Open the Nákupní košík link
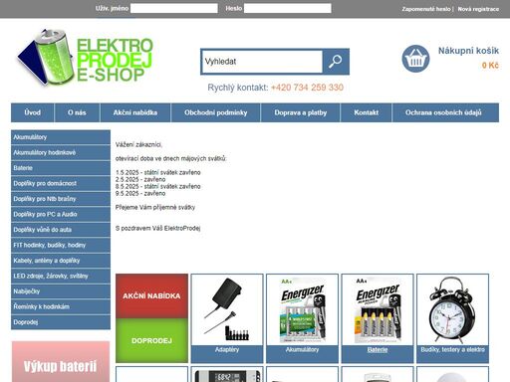The image size is (510, 382). click(468, 51)
